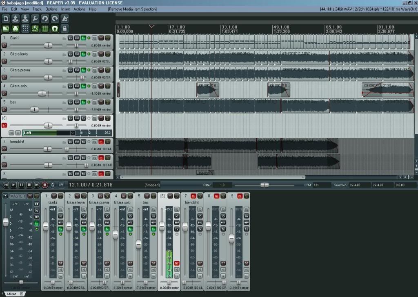This screenshot has width=418, height=297.
Task: Open fx chain on track 6
Action: [83, 118]
